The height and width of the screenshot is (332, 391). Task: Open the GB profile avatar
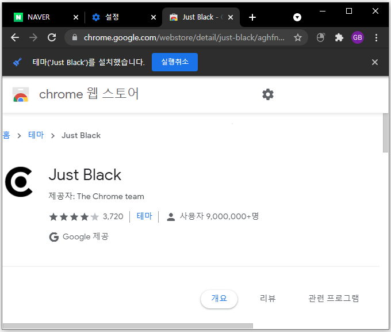pos(357,38)
